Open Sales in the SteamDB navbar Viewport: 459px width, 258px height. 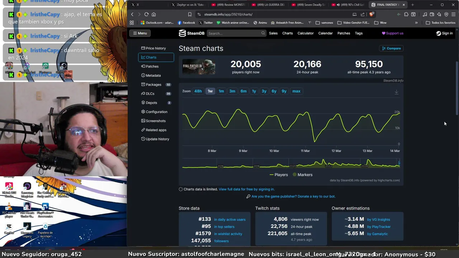pyautogui.click(x=273, y=33)
